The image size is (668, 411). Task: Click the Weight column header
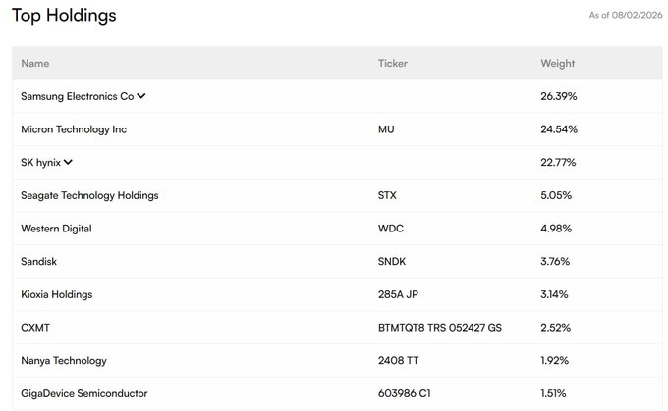click(558, 64)
